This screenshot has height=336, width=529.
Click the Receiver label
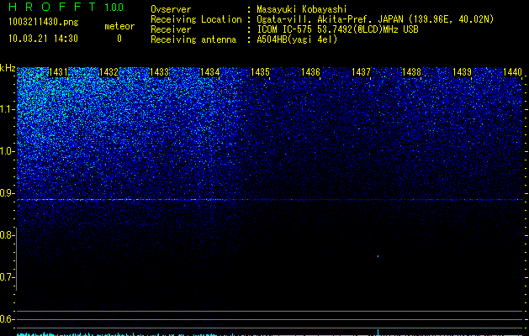pos(171,29)
